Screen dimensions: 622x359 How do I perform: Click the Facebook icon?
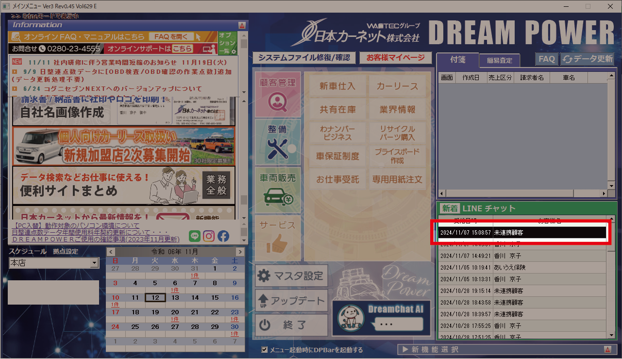(223, 236)
